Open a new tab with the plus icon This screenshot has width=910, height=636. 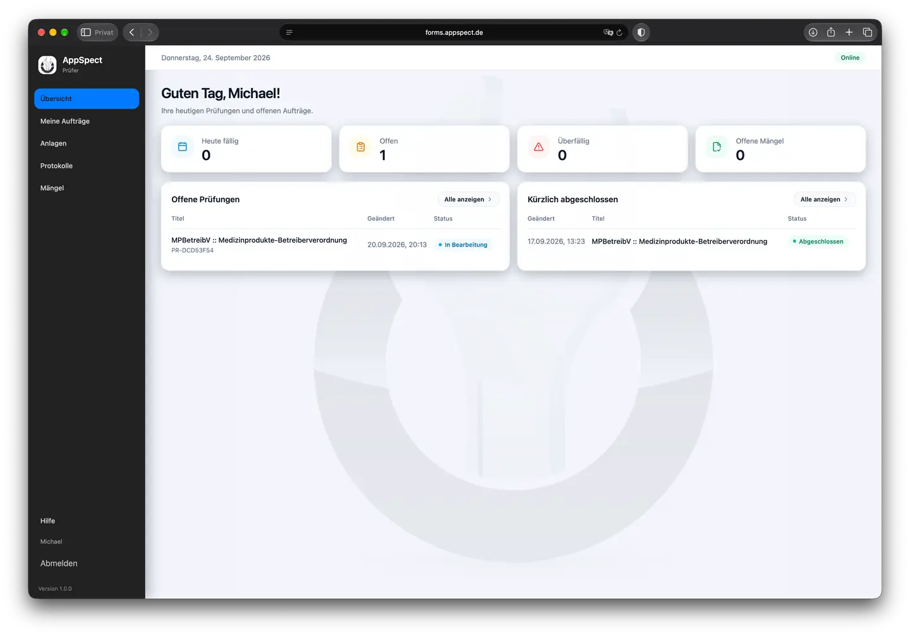[849, 32]
